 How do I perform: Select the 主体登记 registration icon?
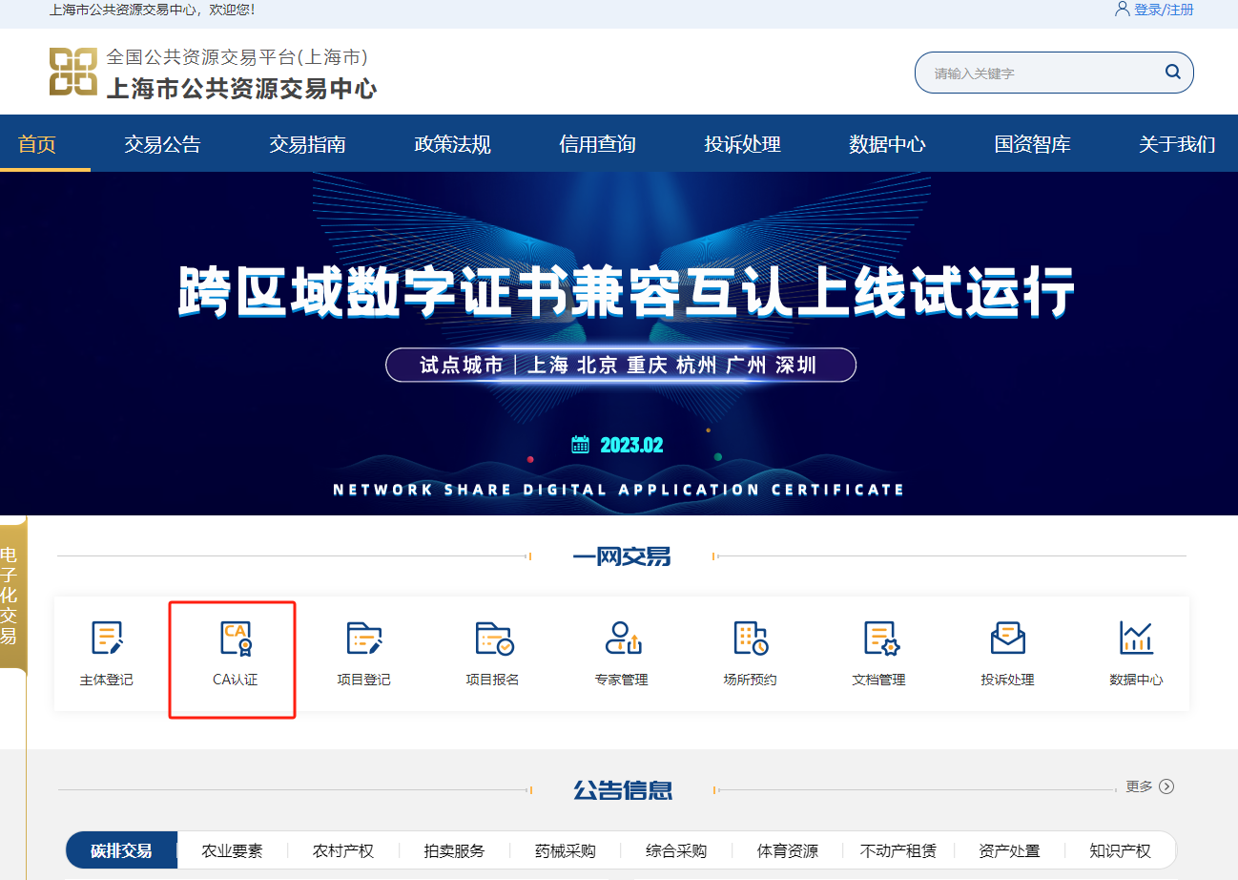coord(107,654)
